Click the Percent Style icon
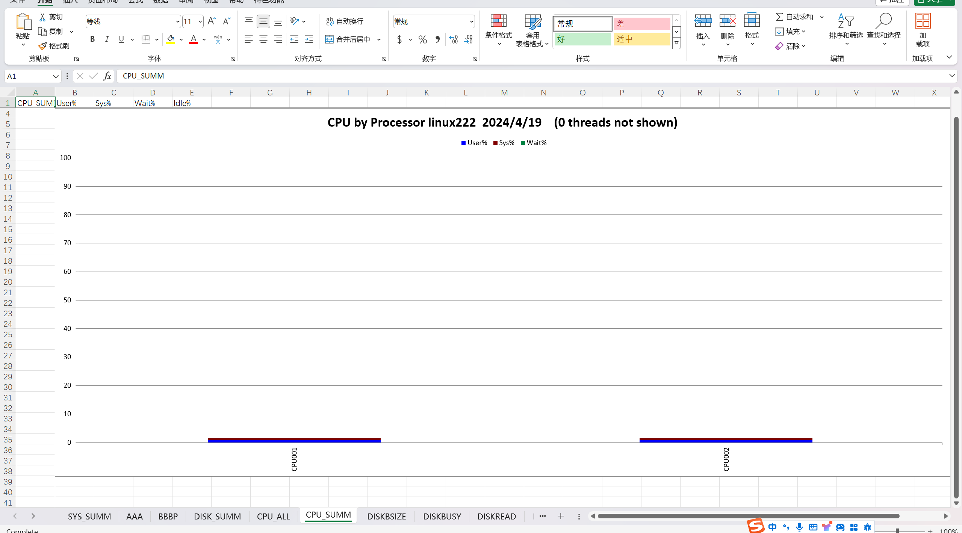Image resolution: width=962 pixels, height=533 pixels. click(x=422, y=39)
